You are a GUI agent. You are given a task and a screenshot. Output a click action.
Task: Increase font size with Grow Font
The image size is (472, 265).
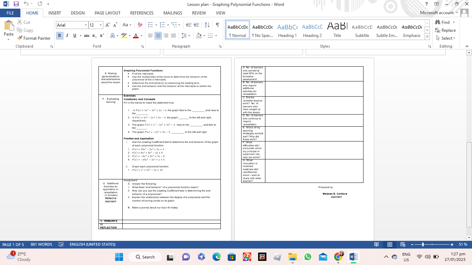107,25
